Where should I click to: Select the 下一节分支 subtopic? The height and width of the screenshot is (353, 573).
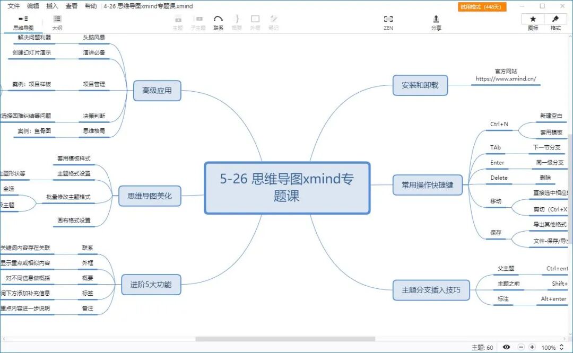[546, 147]
